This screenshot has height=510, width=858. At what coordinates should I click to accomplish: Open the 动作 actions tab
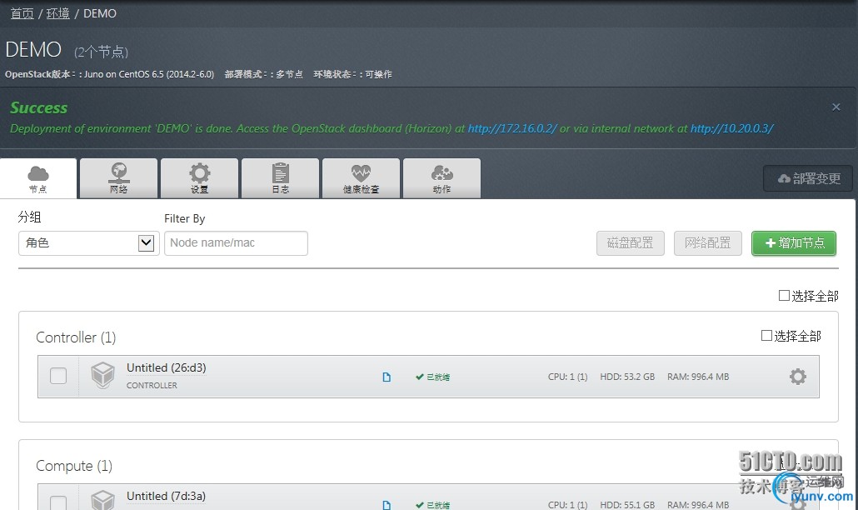[x=441, y=179]
